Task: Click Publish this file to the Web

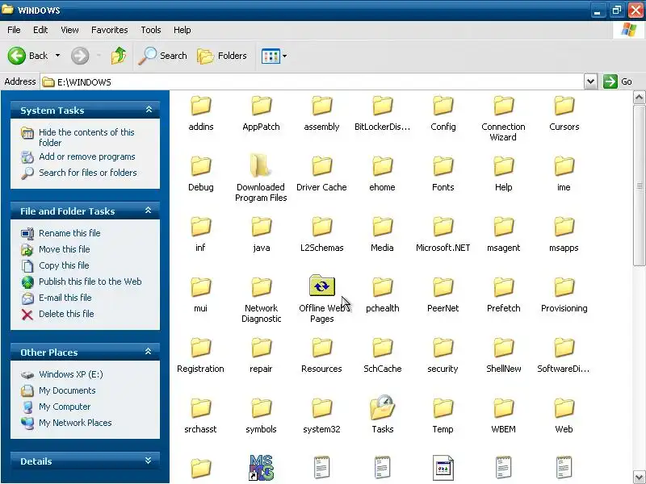Action: coord(90,282)
